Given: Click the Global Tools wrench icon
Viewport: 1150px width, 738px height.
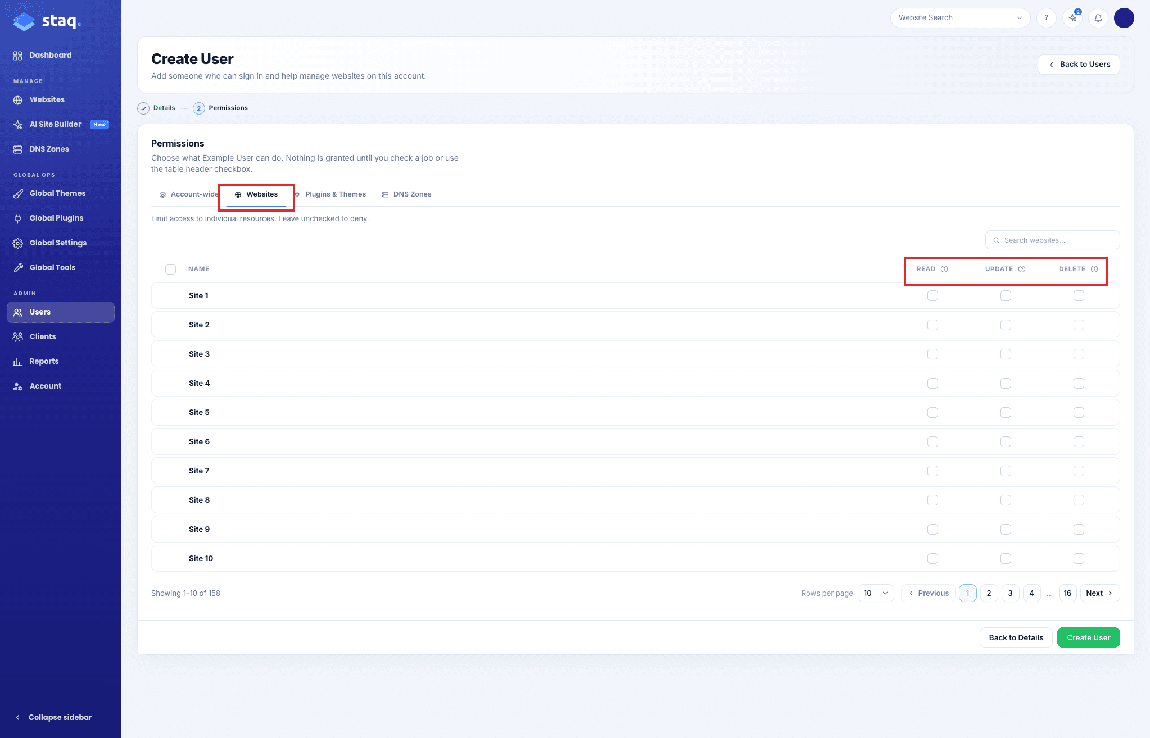Looking at the screenshot, I should [18, 268].
